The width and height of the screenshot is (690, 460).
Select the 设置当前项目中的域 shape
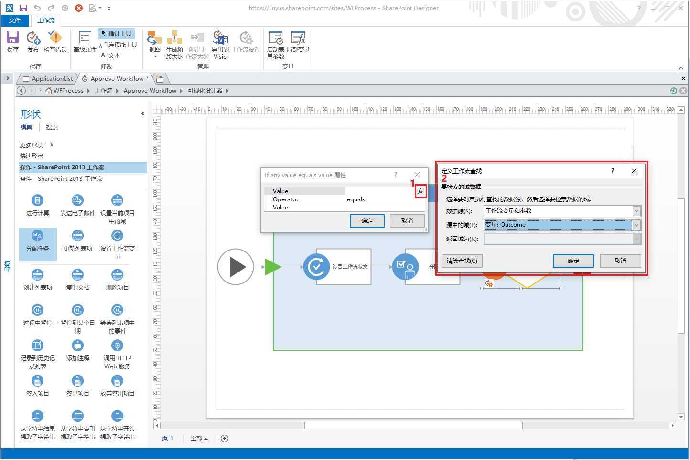(x=118, y=209)
